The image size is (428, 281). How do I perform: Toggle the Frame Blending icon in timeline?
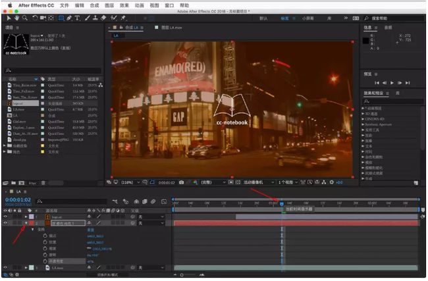[145, 202]
